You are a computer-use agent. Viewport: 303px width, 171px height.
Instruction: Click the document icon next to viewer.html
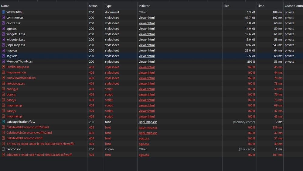pyautogui.click(x=3, y=12)
